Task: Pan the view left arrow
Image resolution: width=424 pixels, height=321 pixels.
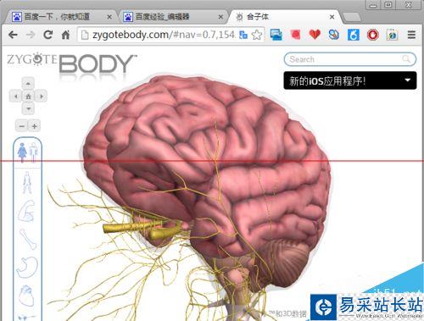Action: pos(15,97)
